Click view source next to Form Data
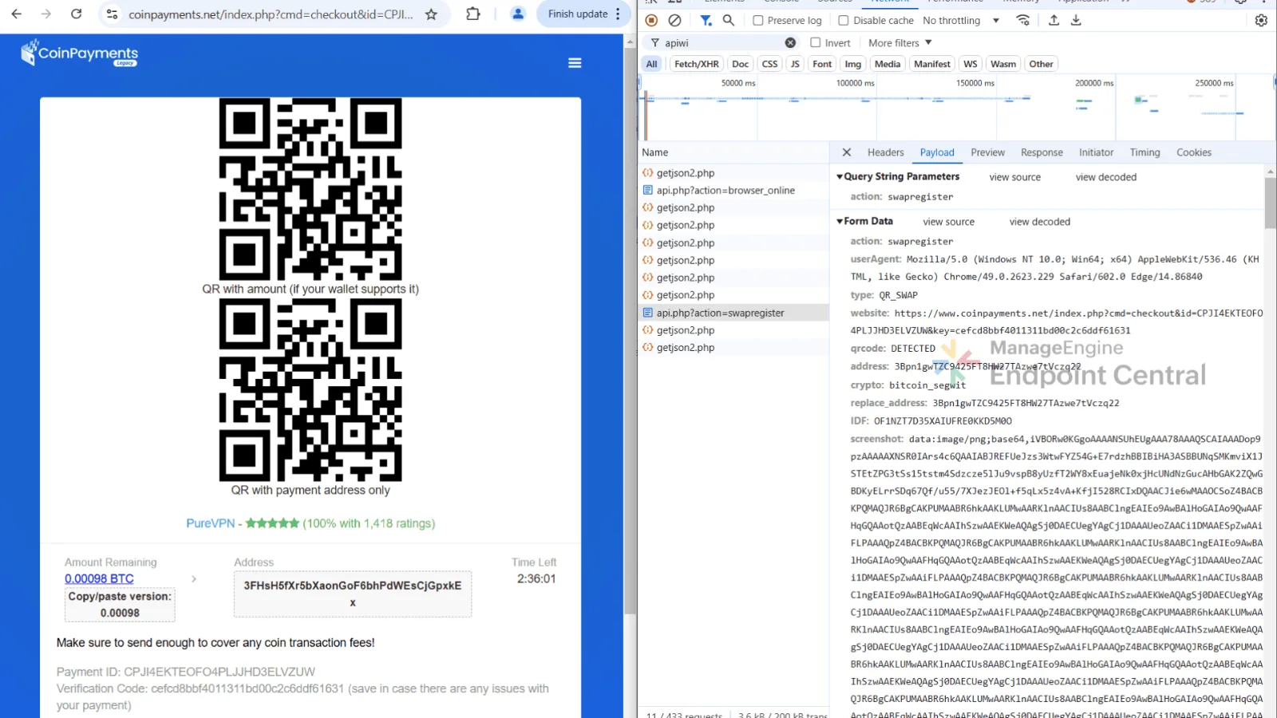The image size is (1277, 718). pos(949,222)
